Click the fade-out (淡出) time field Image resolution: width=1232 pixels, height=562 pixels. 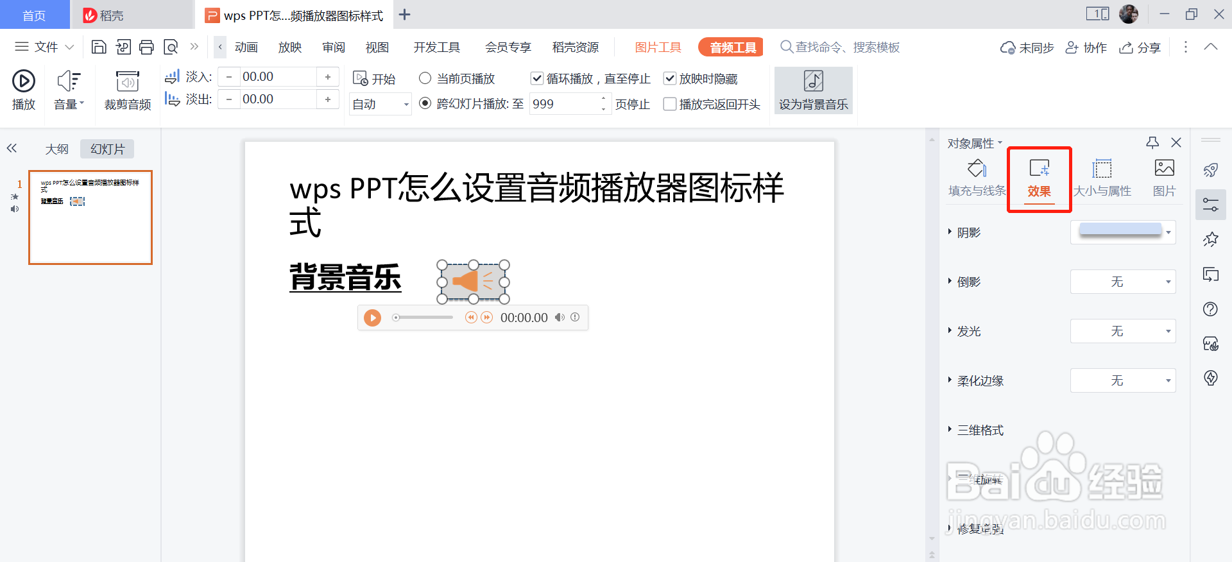(x=278, y=99)
